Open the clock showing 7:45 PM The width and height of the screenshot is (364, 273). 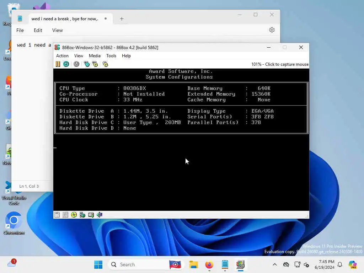point(325,264)
